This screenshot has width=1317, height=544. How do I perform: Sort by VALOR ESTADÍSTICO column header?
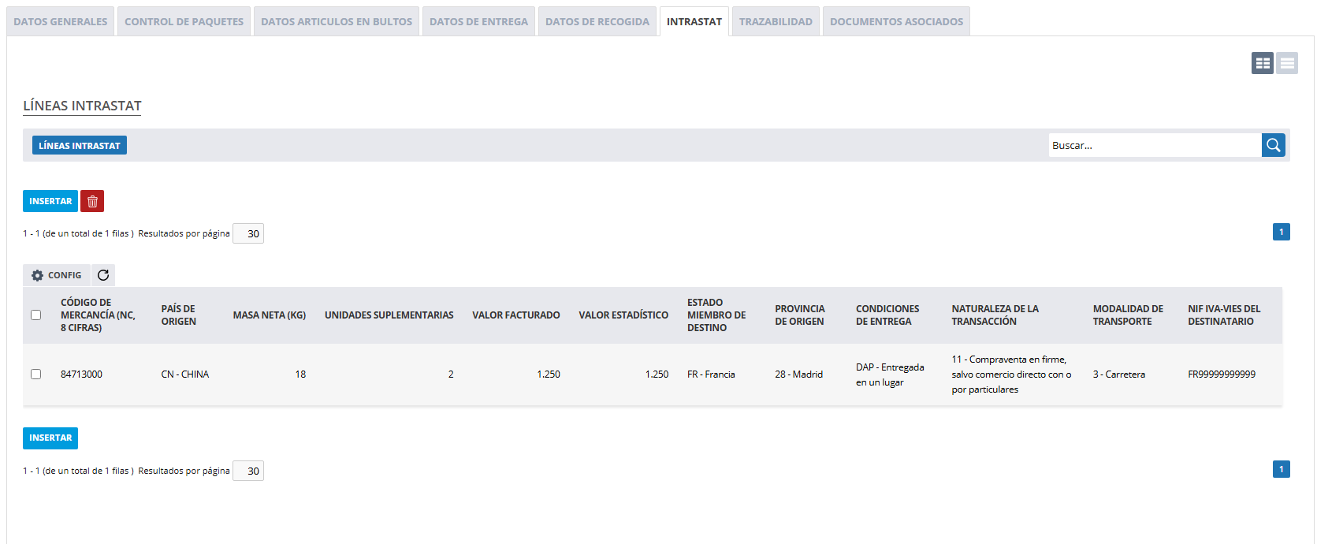623,315
